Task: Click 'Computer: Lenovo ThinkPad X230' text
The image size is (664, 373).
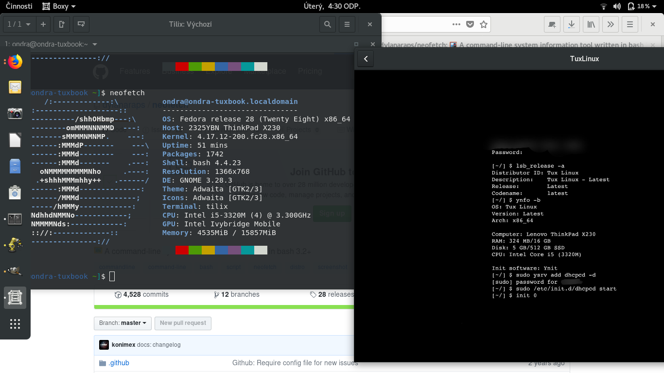Action: [x=543, y=234]
